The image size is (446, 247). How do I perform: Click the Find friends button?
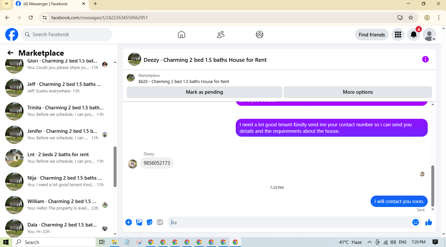pyautogui.click(x=372, y=34)
